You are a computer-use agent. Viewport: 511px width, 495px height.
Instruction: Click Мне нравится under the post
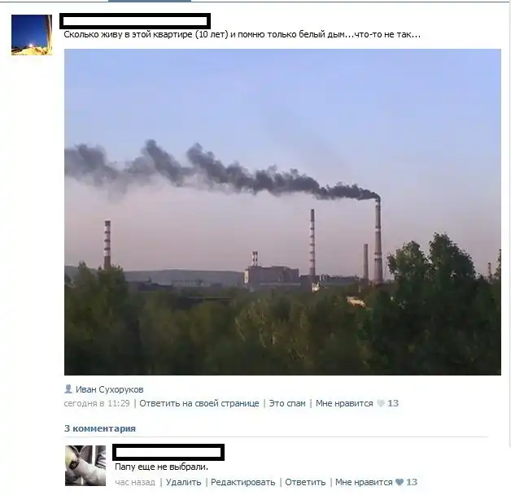tap(344, 403)
